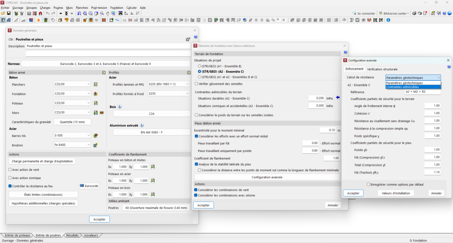Click the print icon at top right
Viewport: 453px width, 243px height.
(414, 13)
